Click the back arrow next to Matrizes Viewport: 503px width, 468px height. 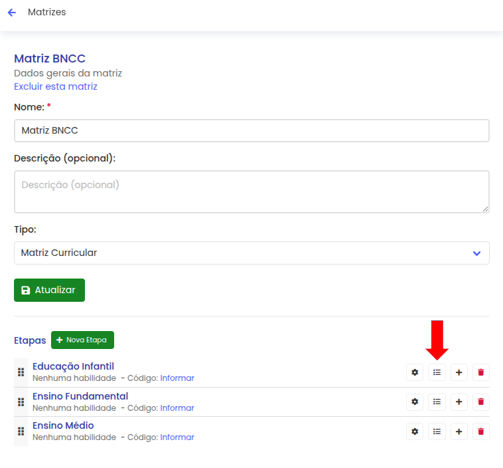[11, 13]
